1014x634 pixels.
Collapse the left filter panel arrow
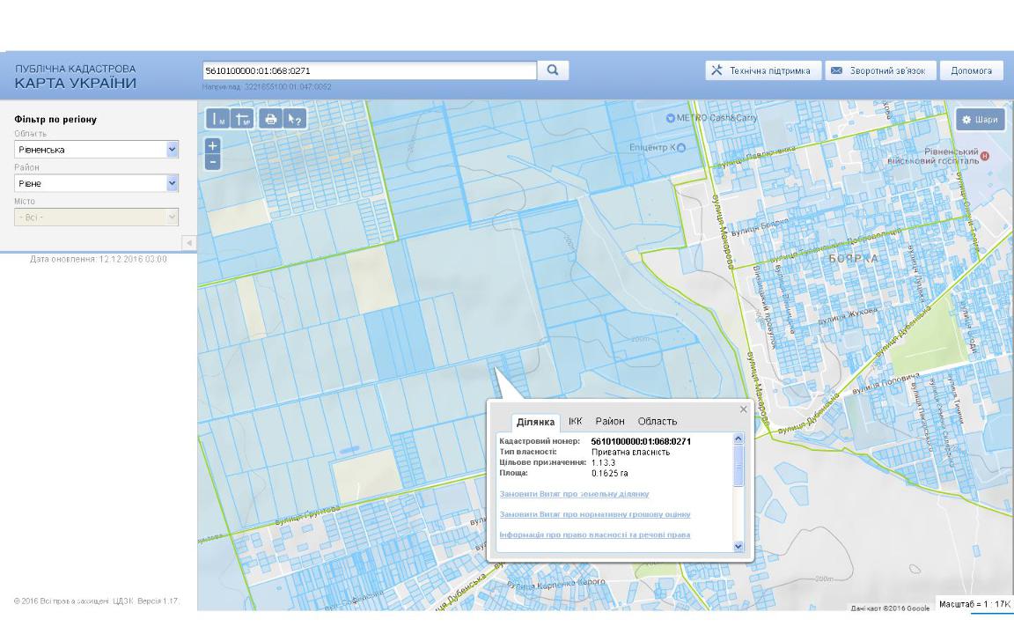(x=189, y=243)
